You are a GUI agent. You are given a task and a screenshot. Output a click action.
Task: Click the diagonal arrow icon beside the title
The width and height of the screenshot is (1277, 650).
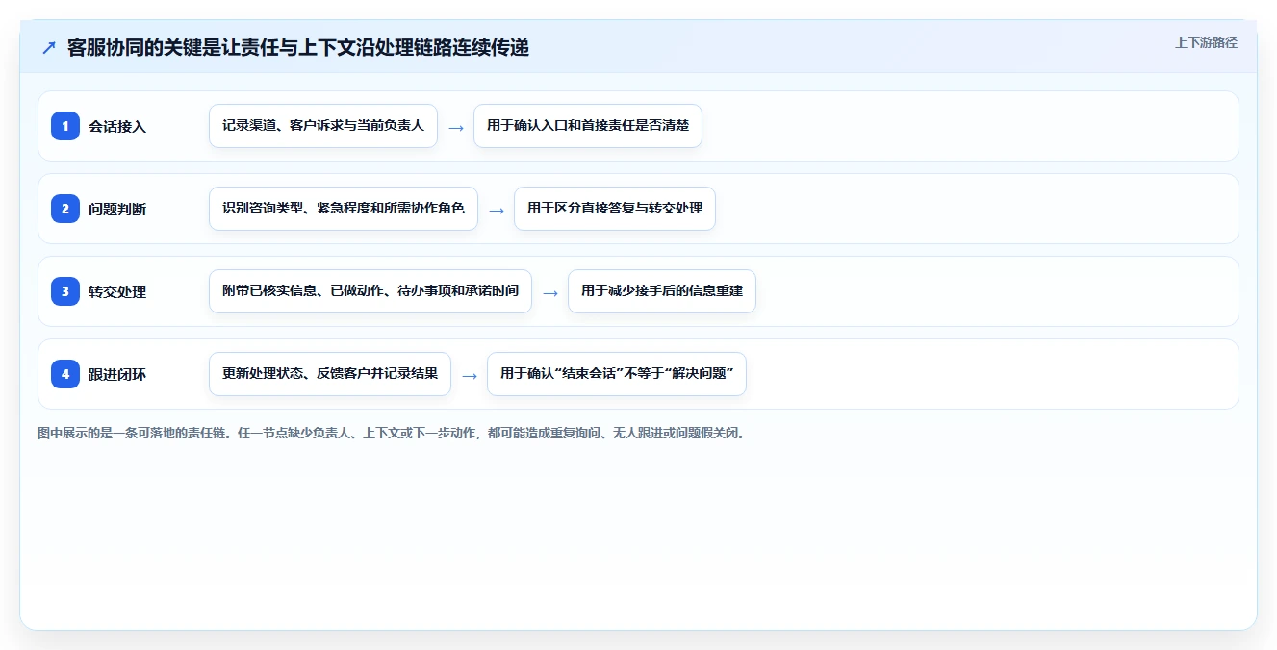point(49,47)
